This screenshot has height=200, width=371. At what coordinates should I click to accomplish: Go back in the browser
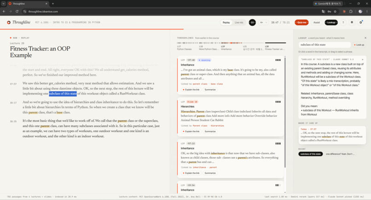(x=4, y=11)
